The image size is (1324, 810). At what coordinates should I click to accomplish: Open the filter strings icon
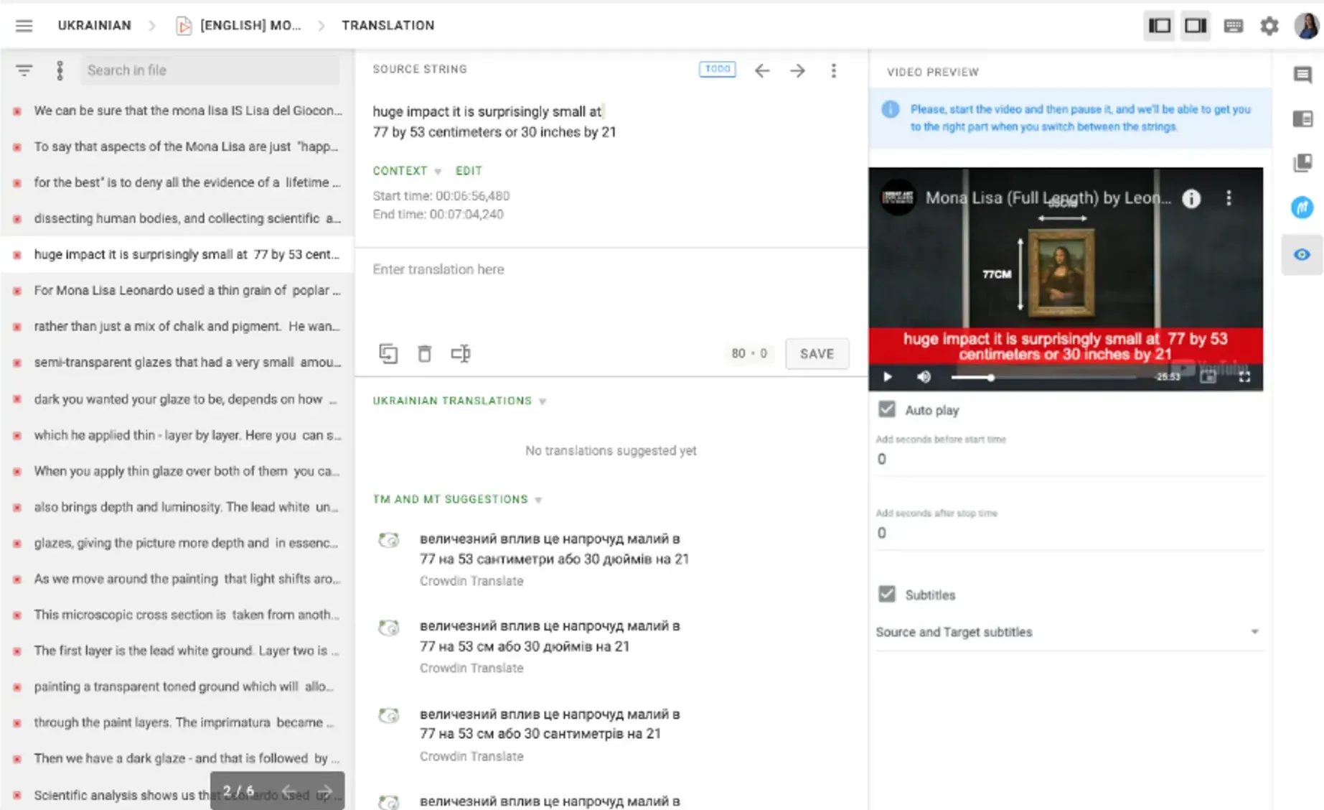24,70
